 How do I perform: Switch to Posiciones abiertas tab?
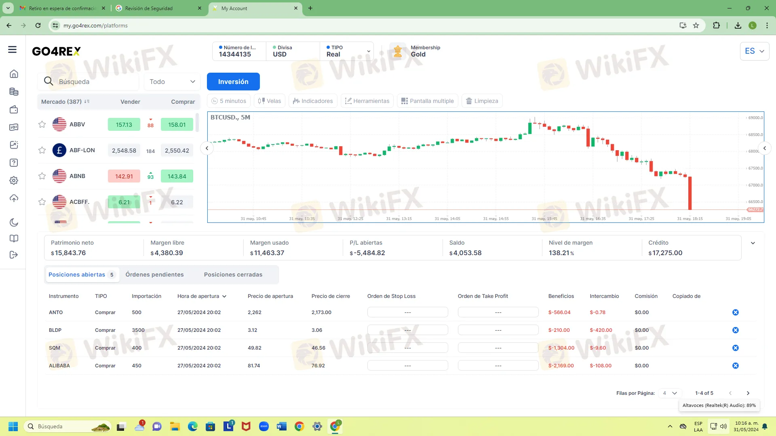coord(82,275)
